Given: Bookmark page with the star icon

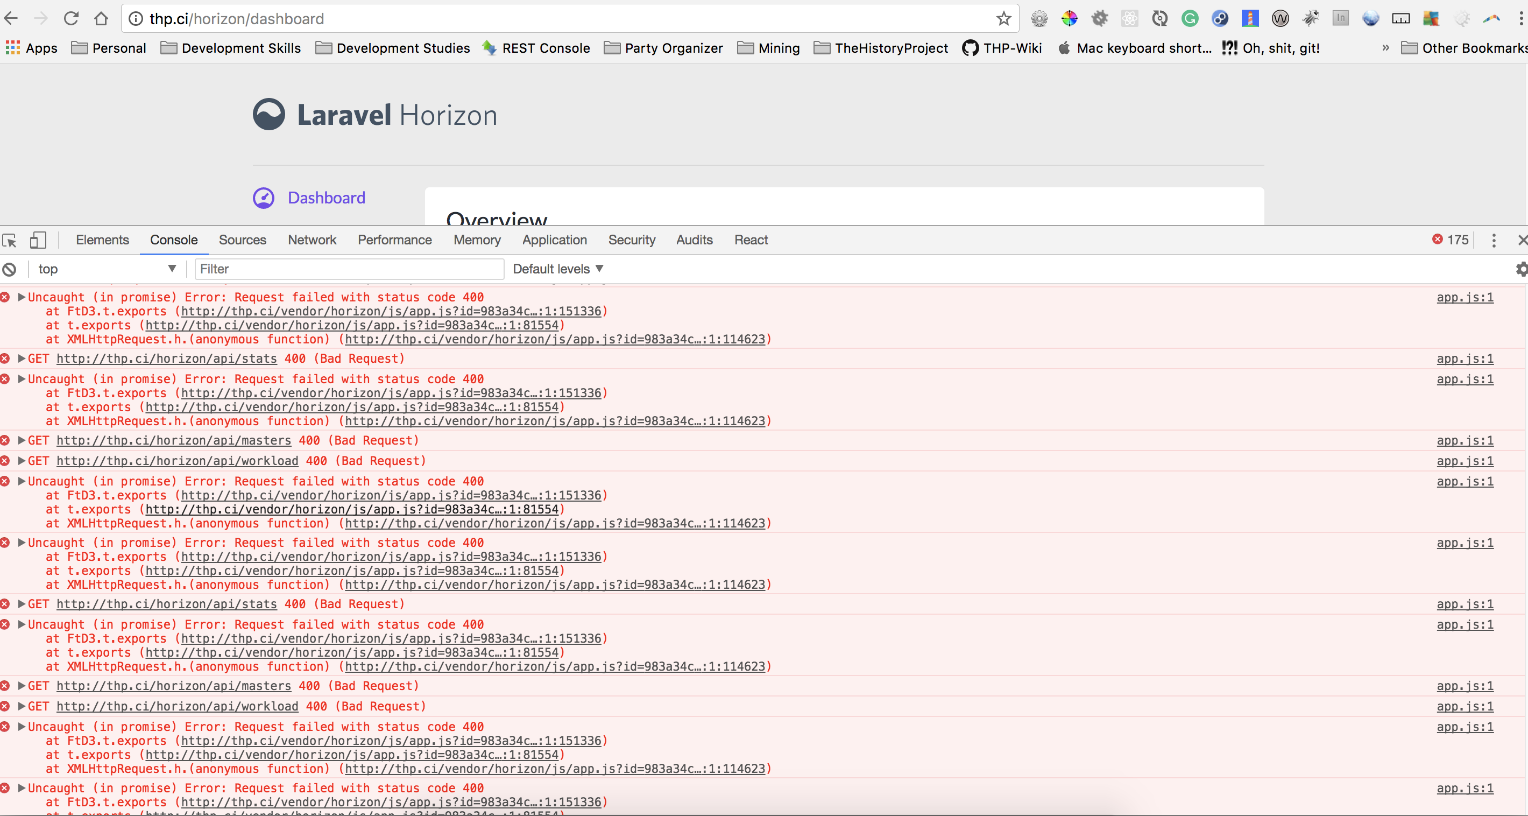Looking at the screenshot, I should pos(1003,19).
